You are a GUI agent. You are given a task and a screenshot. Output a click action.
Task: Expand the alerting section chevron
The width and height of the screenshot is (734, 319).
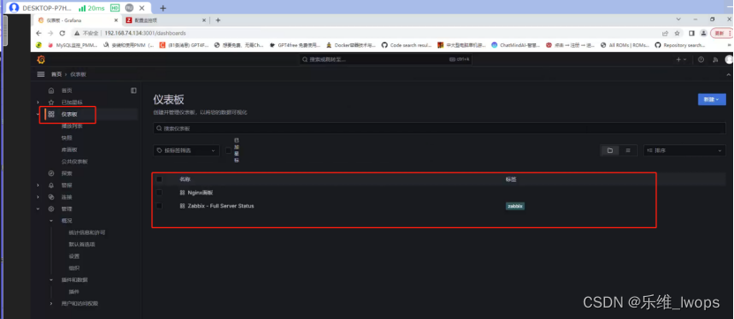[38, 185]
